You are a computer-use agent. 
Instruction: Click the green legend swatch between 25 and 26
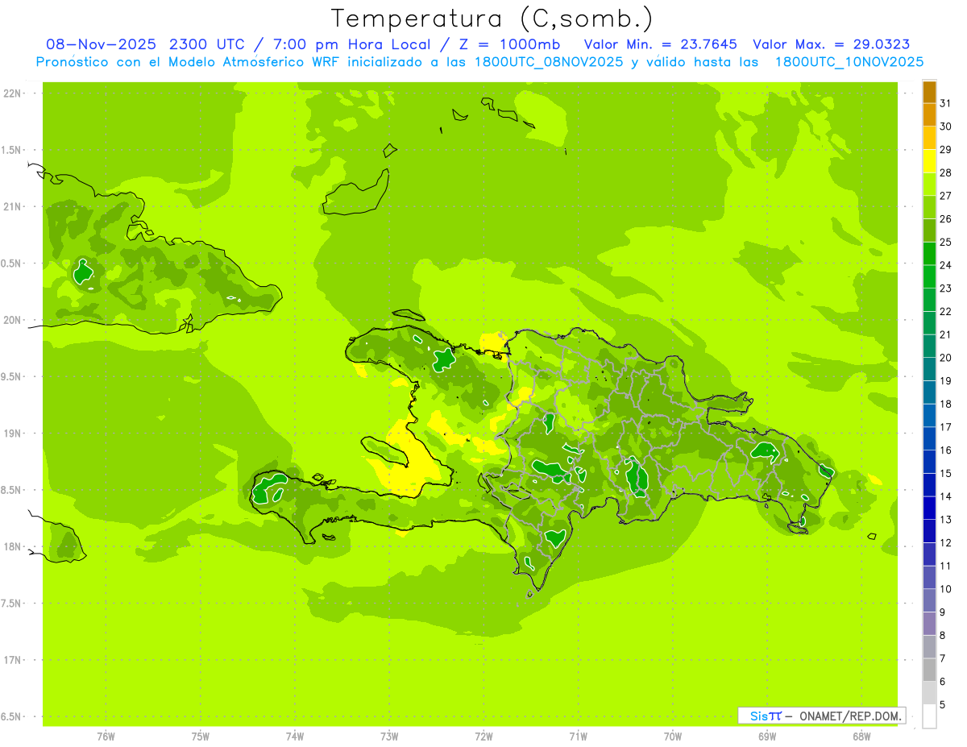pos(929,230)
